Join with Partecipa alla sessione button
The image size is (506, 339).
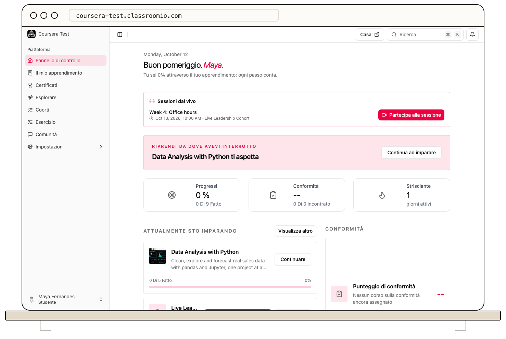click(411, 115)
